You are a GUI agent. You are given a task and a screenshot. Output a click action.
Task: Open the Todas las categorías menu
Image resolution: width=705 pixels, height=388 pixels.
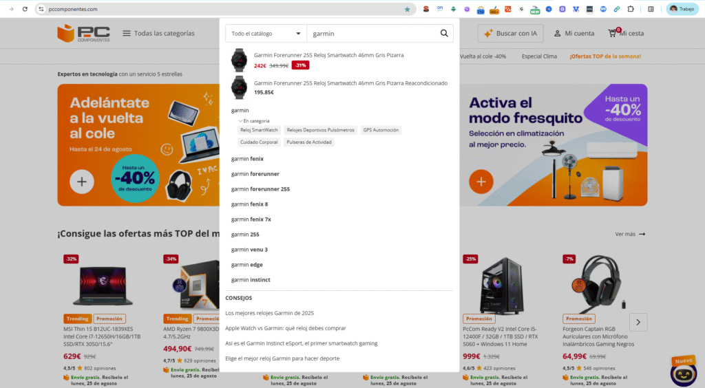(158, 33)
